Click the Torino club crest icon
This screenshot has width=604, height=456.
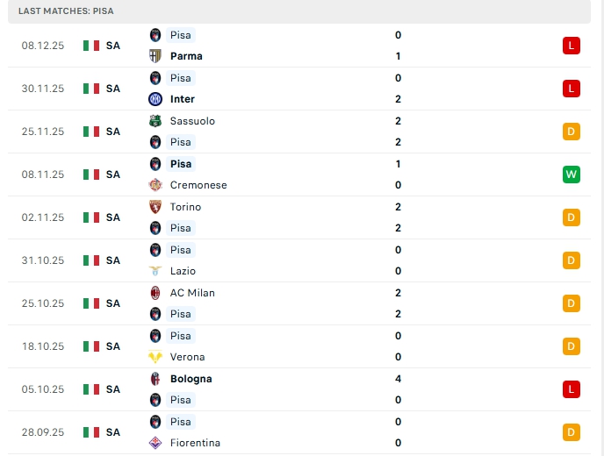coord(155,207)
